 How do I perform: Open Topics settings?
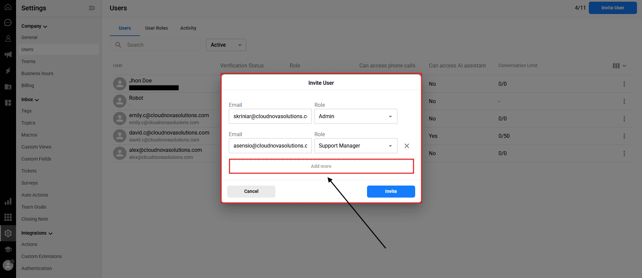(x=28, y=123)
